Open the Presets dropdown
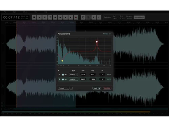169x127 pixels. pyautogui.click(x=64, y=88)
